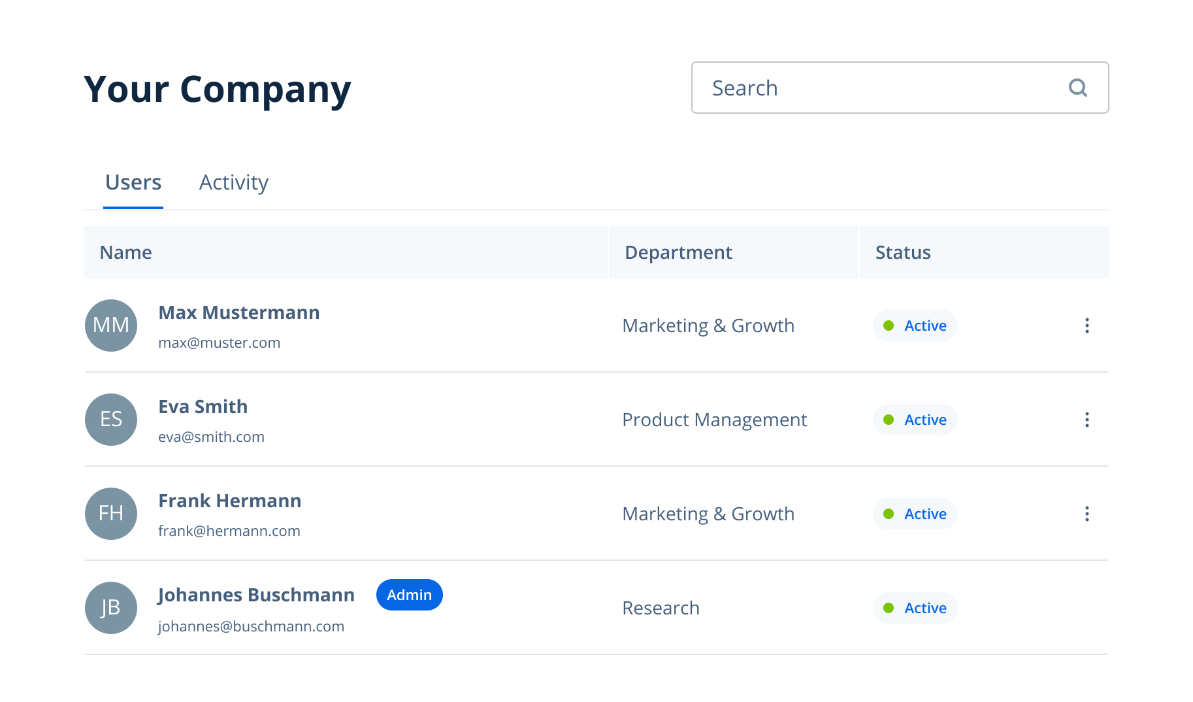
Task: Sort by the Name column header
Action: click(125, 252)
